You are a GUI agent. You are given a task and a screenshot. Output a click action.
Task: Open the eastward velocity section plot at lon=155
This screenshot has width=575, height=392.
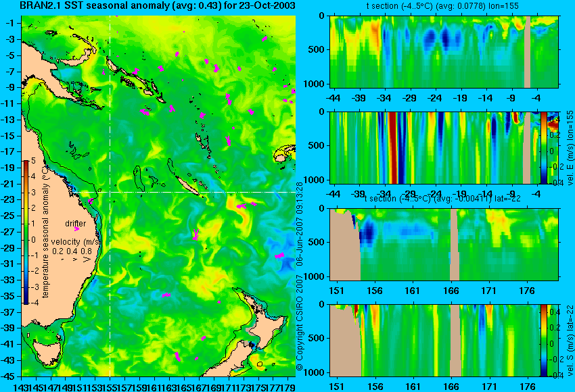click(x=435, y=147)
